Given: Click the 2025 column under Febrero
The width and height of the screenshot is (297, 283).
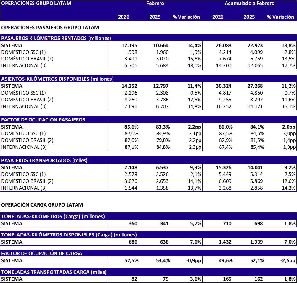Looking at the screenshot, I should [x=155, y=17].
